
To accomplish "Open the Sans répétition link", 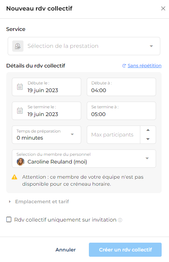I will click(145, 66).
